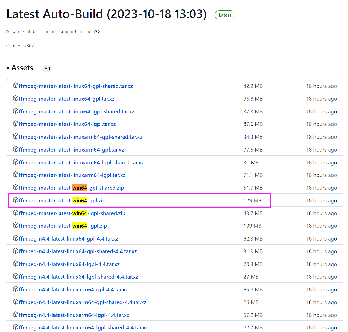The width and height of the screenshot is (348, 332).
Task: Click package icon beside linux64-gpl-shared.tar.xz
Action: [16, 85]
